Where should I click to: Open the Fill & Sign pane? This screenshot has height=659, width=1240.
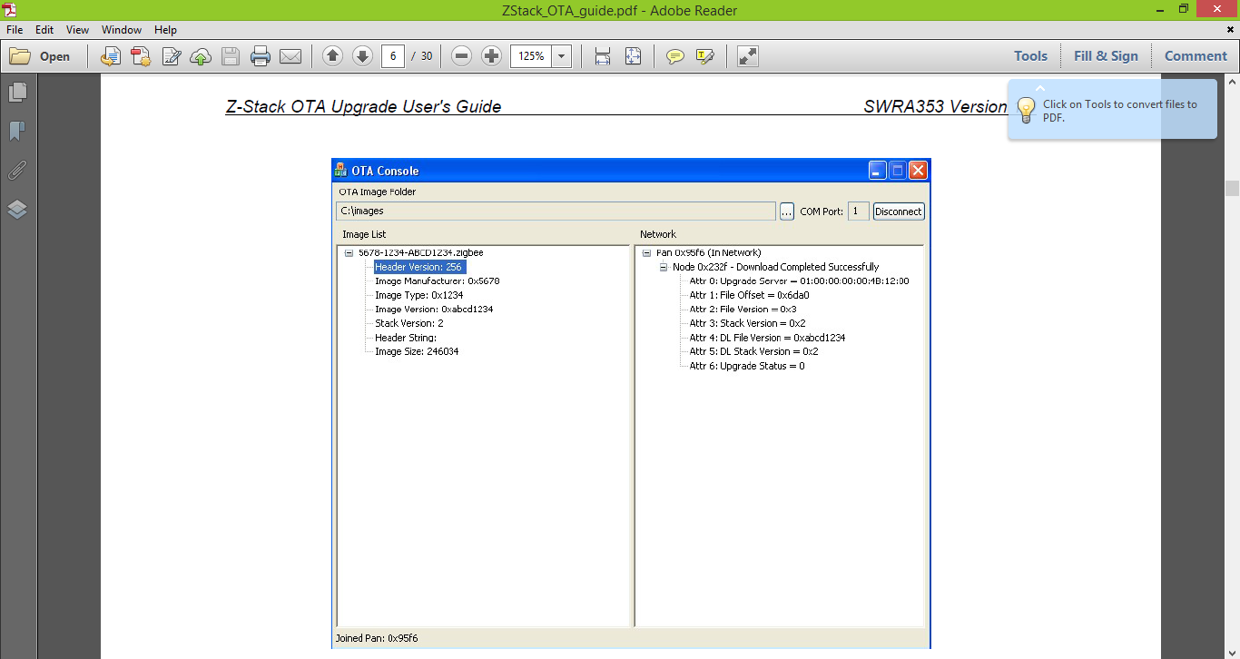click(1106, 56)
